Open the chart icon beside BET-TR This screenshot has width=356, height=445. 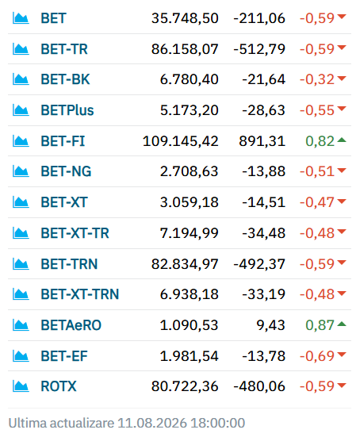coord(21,49)
